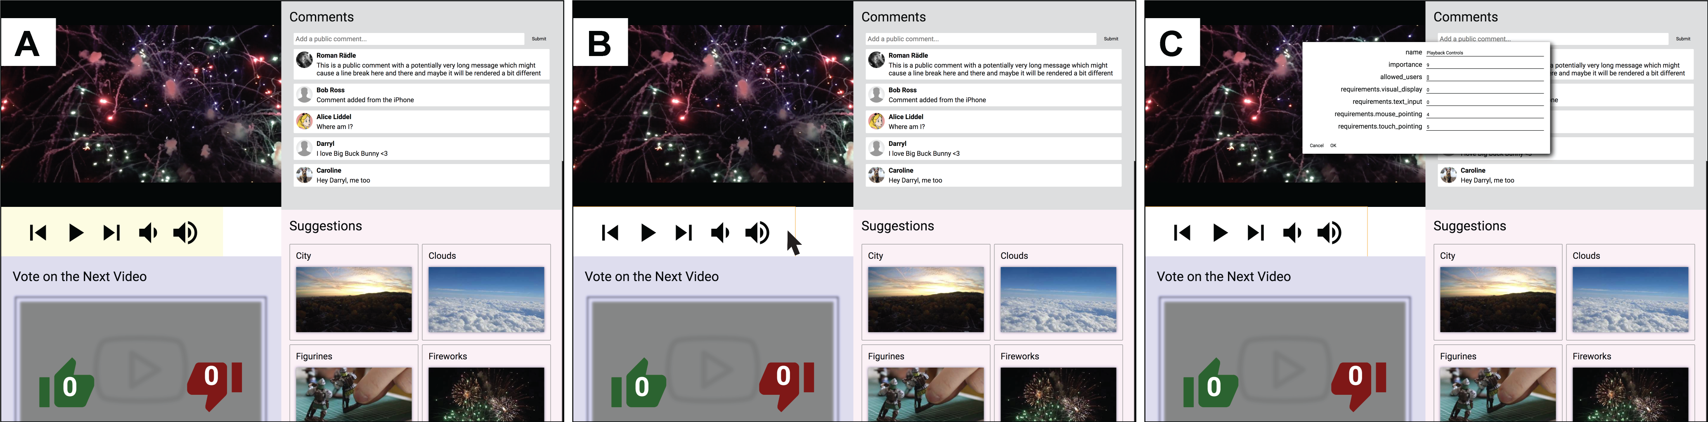Click volume-down icon in panel C
Screen dimensions: 1708x422
(x=1292, y=232)
